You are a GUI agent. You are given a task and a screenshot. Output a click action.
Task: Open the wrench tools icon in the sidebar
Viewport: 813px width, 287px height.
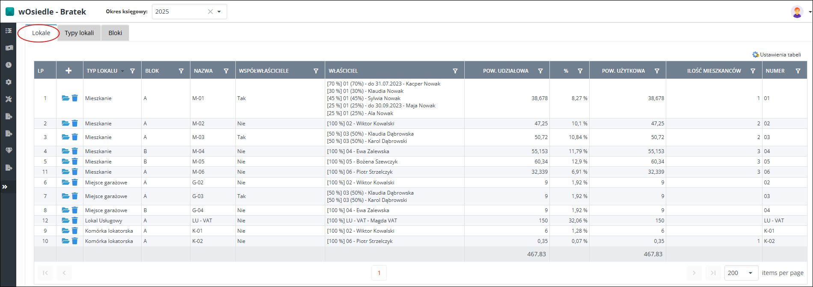point(8,99)
